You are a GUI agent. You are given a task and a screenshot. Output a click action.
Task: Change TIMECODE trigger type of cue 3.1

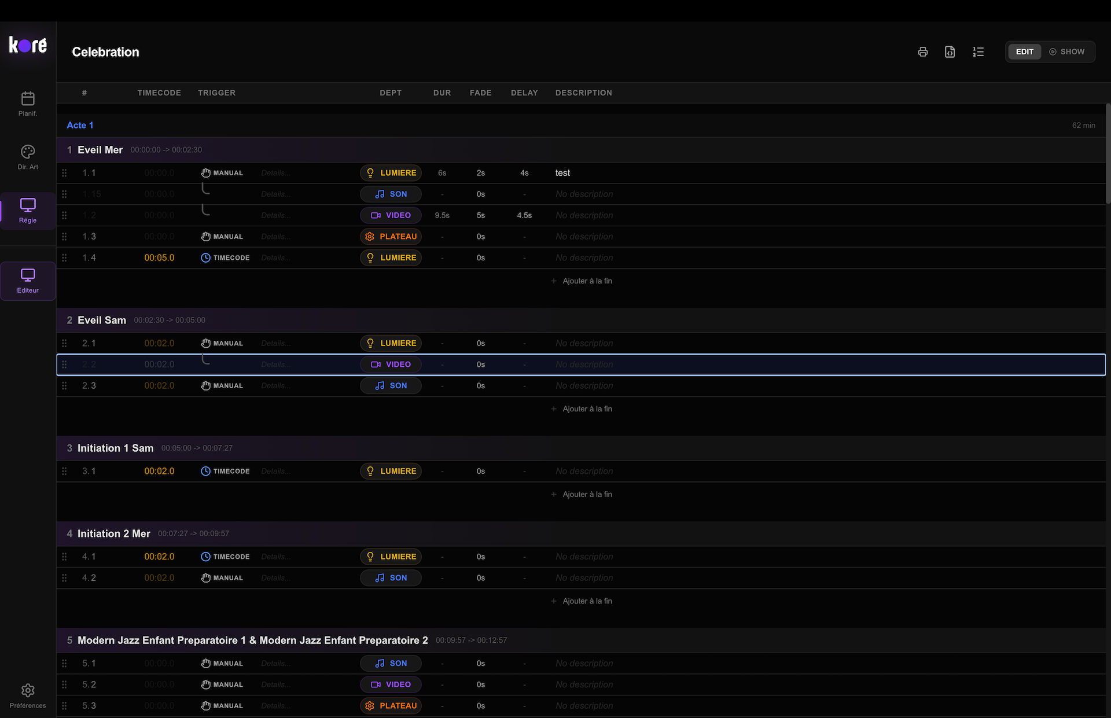coord(225,472)
